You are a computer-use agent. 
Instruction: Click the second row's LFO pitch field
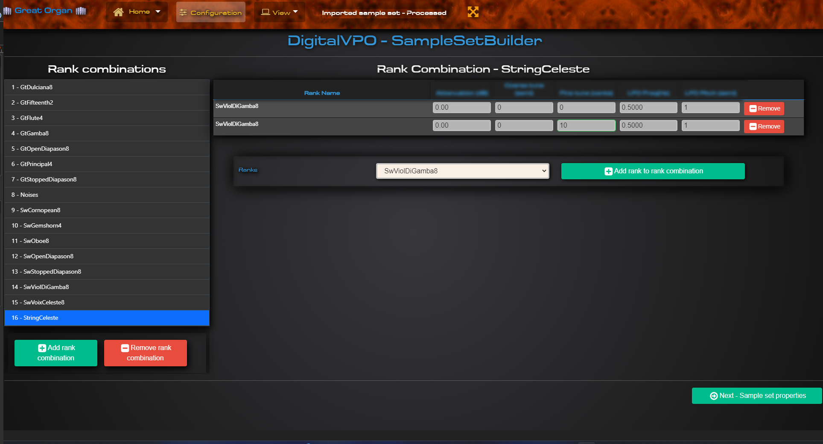[x=711, y=126]
